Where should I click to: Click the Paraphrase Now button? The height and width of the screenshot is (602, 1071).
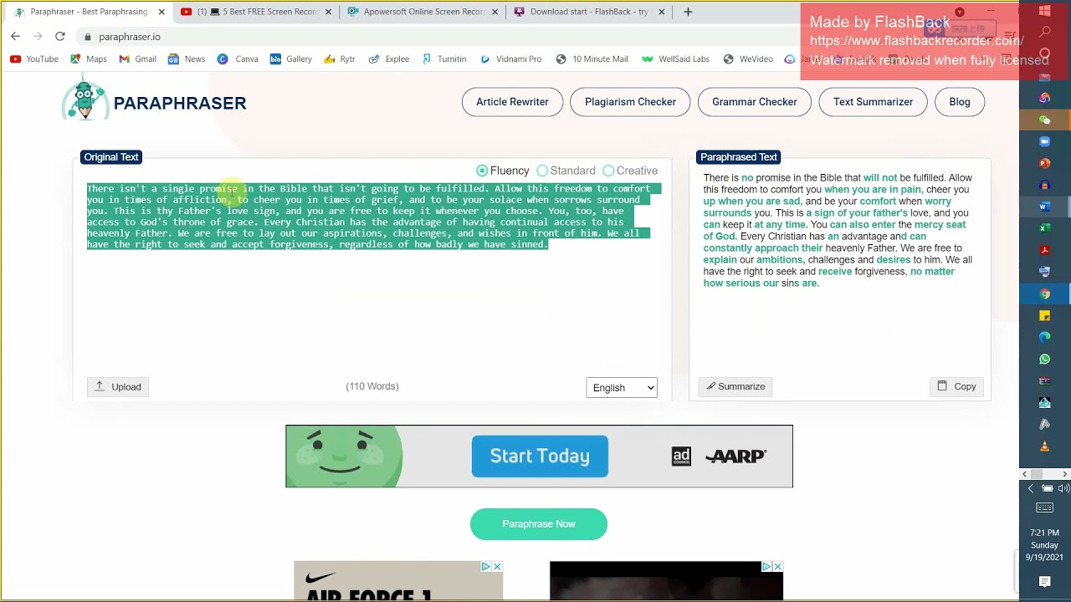pyautogui.click(x=539, y=524)
